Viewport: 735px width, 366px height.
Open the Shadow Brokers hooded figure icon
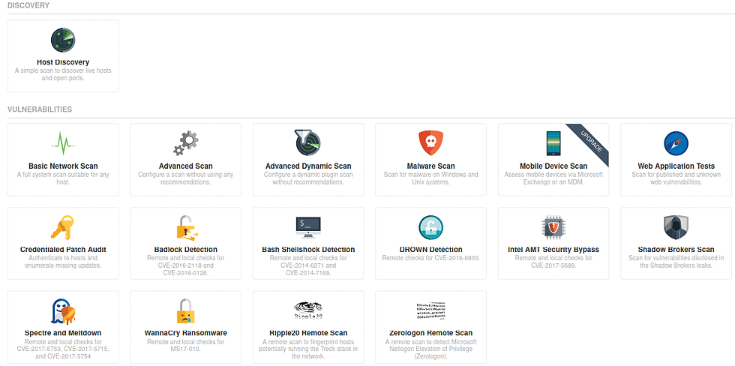coord(676,227)
